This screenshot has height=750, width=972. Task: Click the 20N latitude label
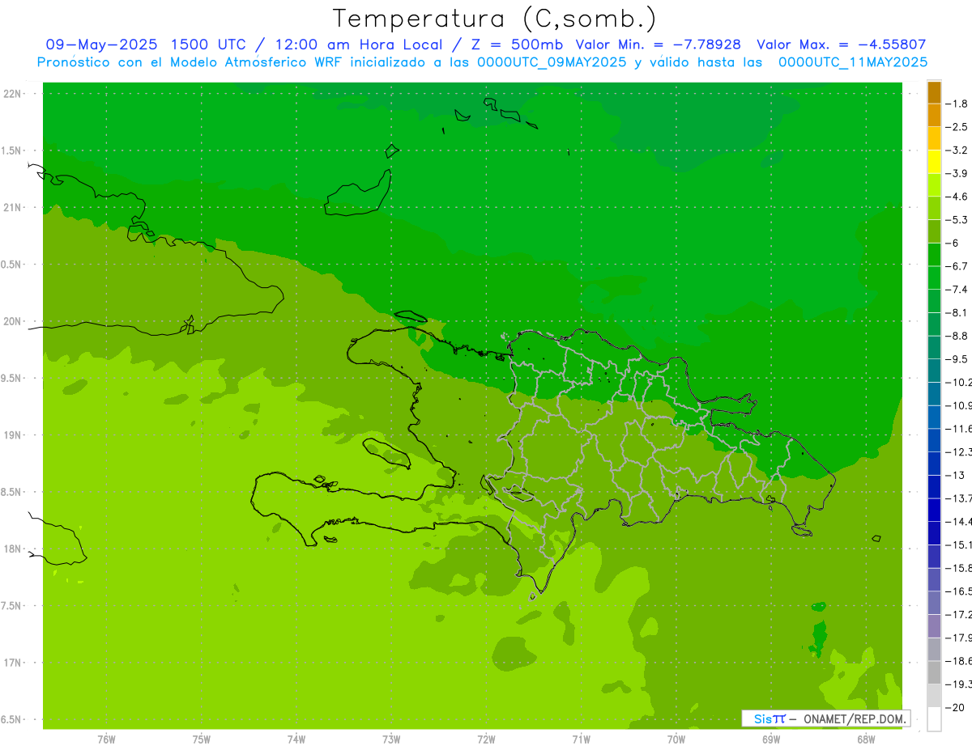[x=13, y=321]
